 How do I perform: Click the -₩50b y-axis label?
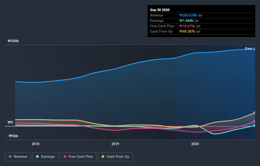pyautogui.click(x=13, y=136)
